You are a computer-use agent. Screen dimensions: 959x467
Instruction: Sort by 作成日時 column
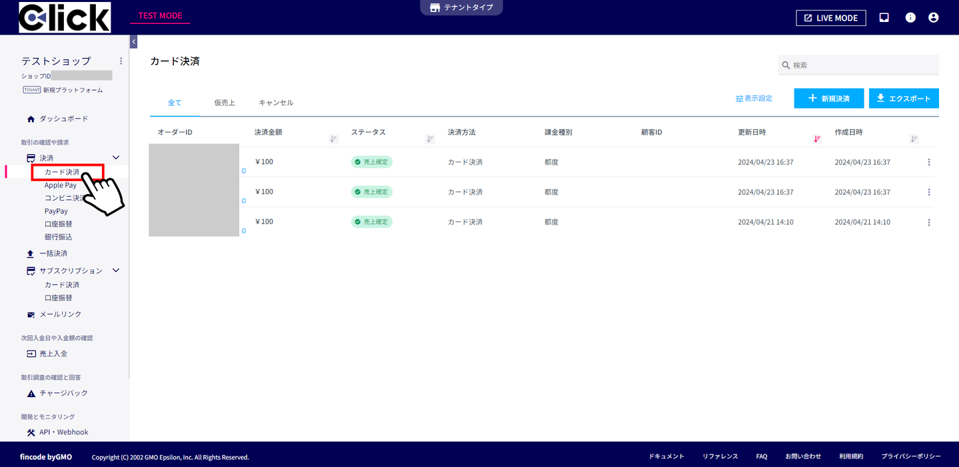pyautogui.click(x=914, y=139)
